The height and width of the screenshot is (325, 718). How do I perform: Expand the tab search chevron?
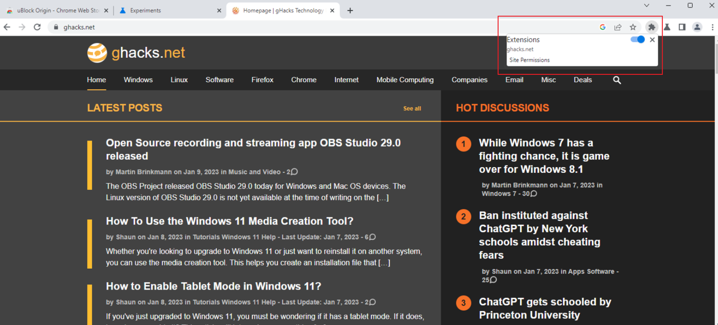[x=646, y=5]
